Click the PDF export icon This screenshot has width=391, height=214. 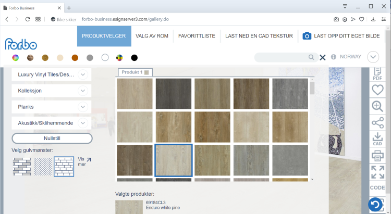(x=377, y=74)
